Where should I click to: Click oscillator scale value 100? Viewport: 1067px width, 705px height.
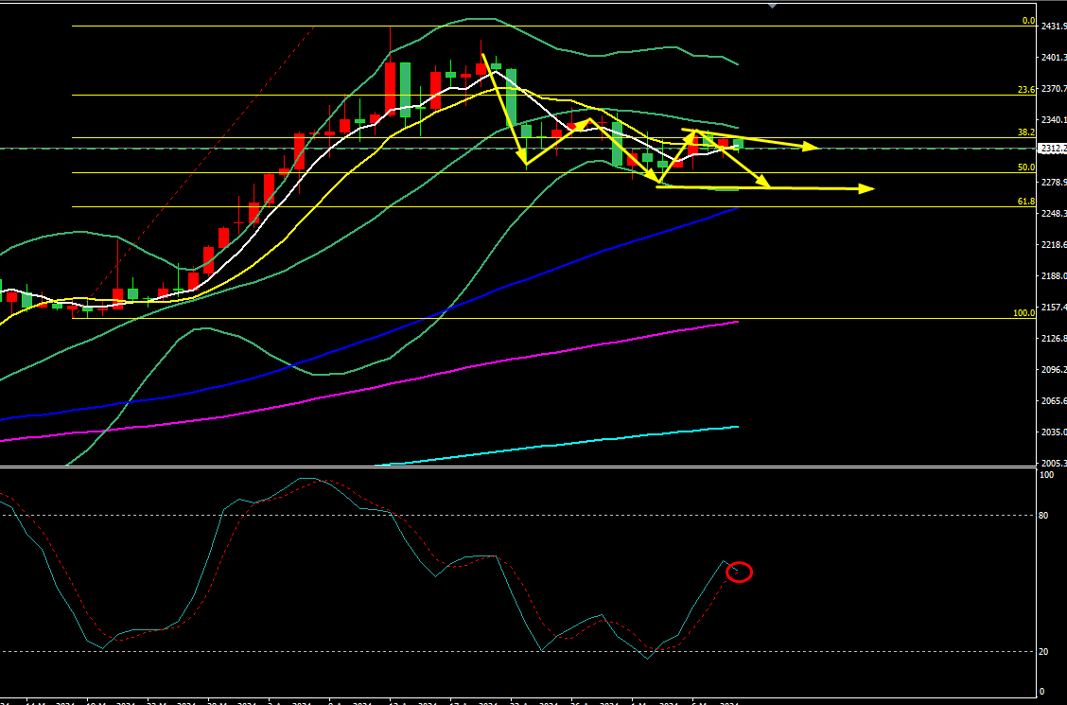click(x=1046, y=474)
